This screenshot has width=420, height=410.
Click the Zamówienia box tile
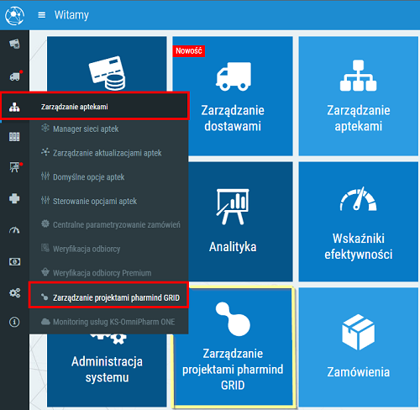(359, 347)
